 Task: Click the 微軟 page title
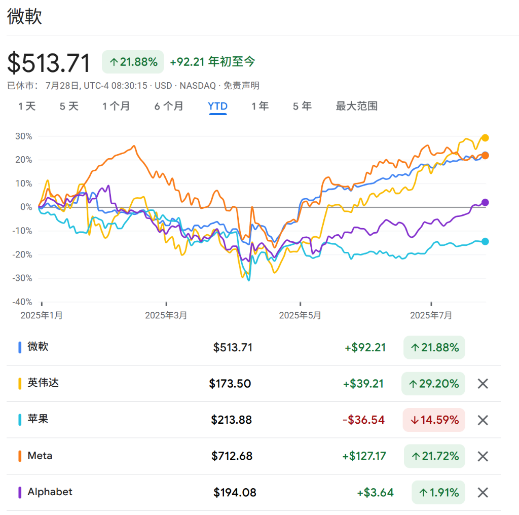click(x=24, y=16)
